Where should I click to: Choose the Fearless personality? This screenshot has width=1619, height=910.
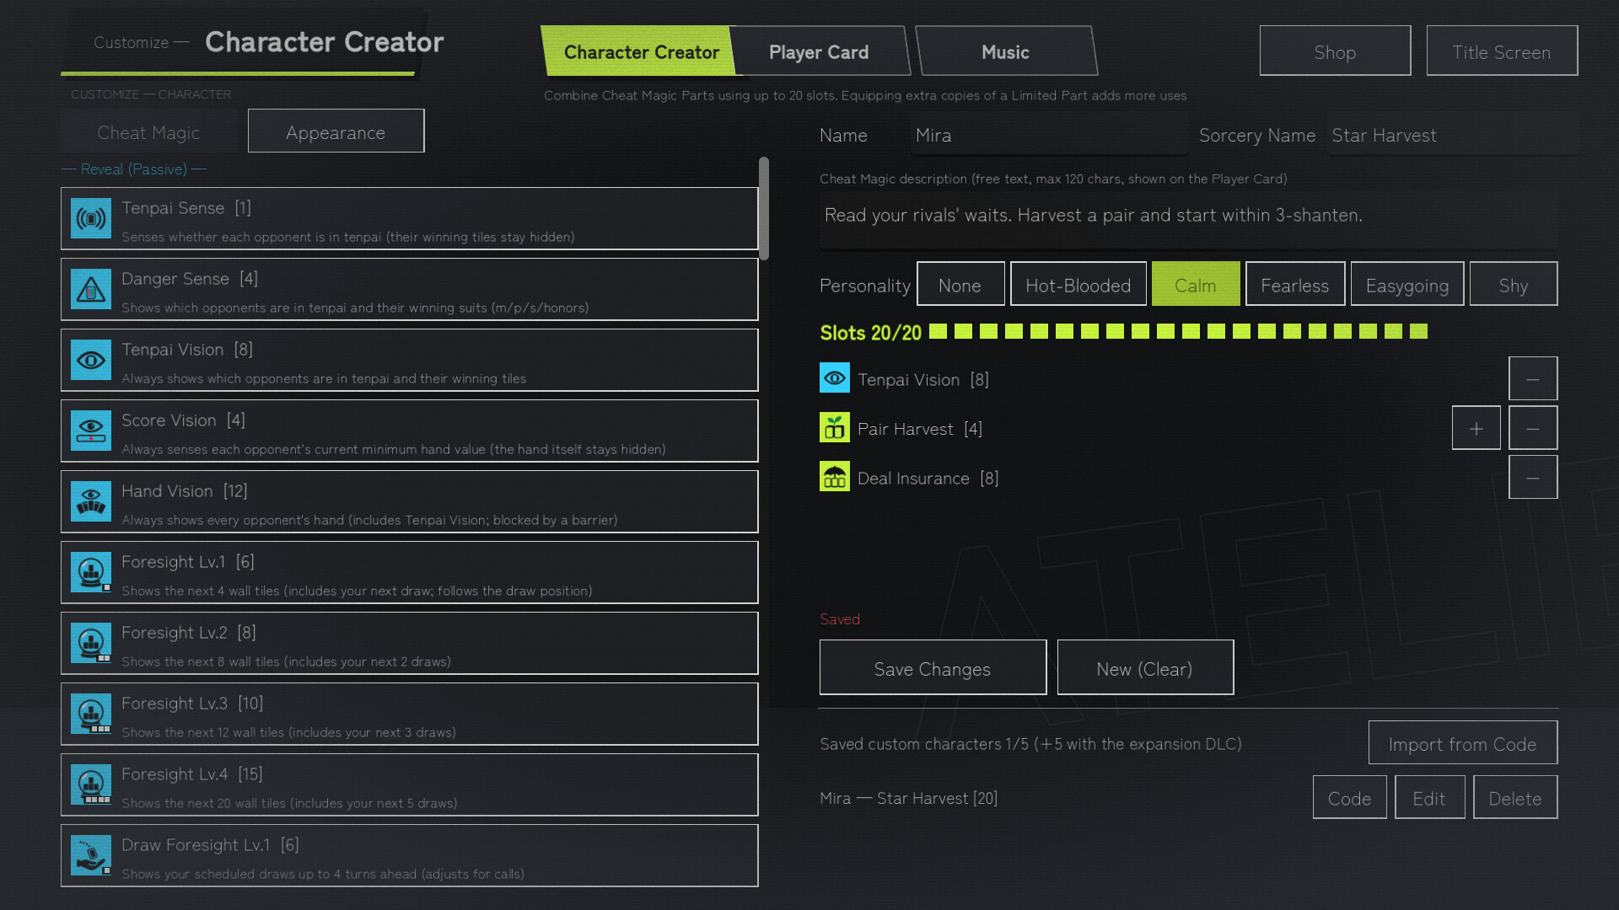[1295, 284]
